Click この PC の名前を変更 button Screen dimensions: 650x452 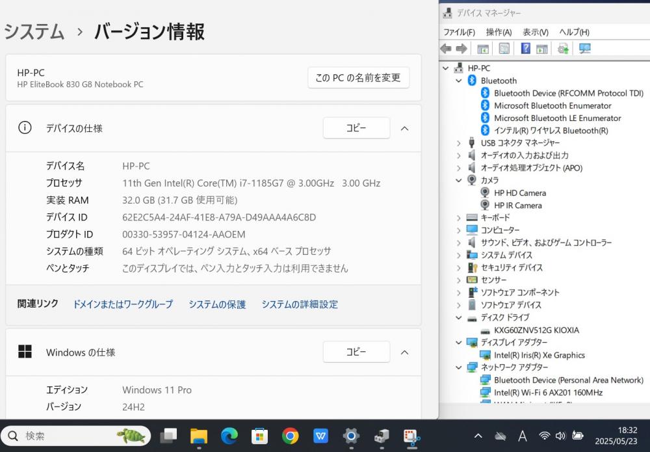(x=359, y=77)
